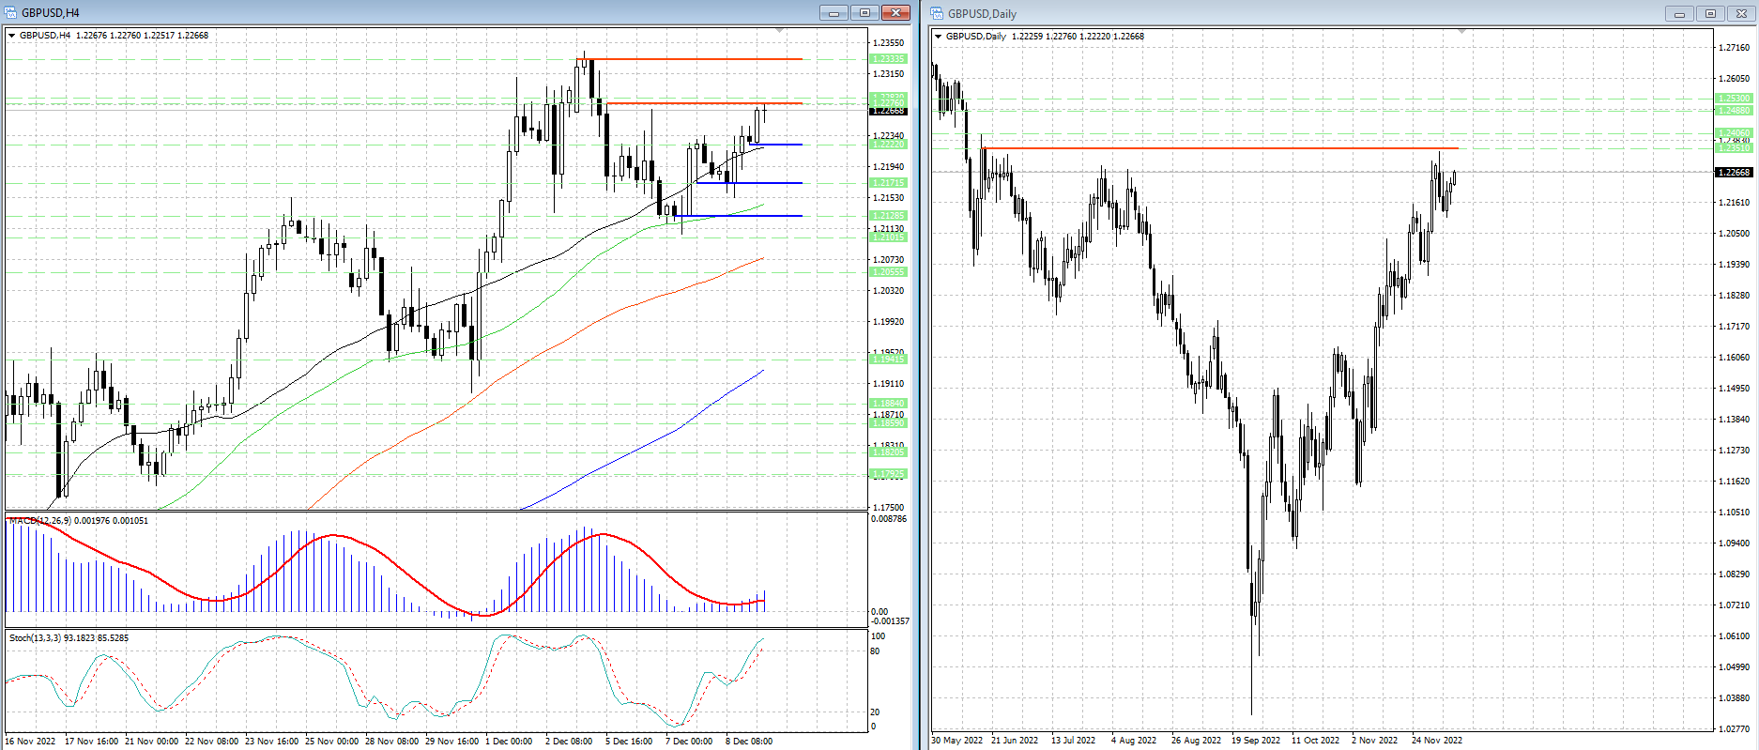Click the green 1.24060 level label on Daily
Screen dimensions: 1759x750
[1733, 133]
